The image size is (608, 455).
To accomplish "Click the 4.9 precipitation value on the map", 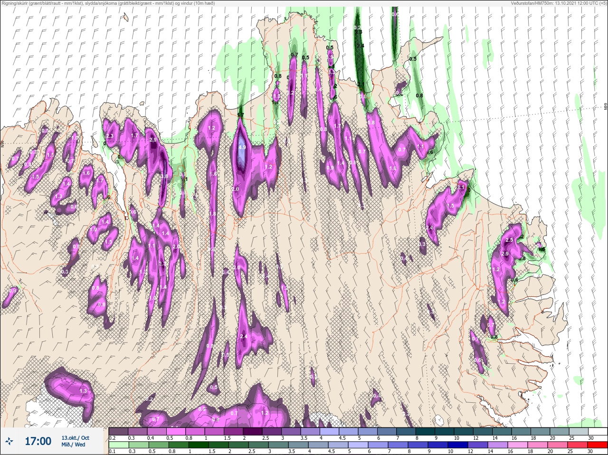I will coord(242,147).
